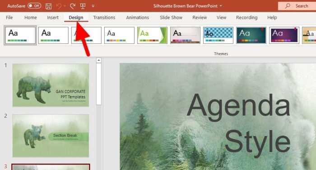Open Customize Quick Access Toolbar arrow
Screen dimensions: 316x170
tap(93, 6)
